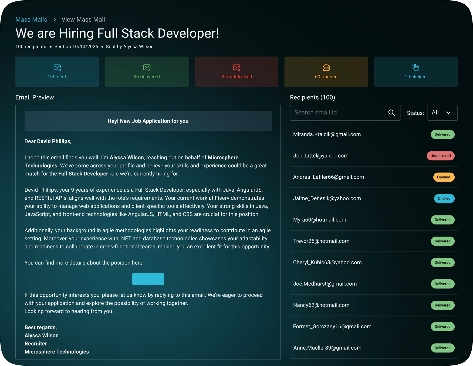Select the 80 delivered stat card

coord(147,72)
